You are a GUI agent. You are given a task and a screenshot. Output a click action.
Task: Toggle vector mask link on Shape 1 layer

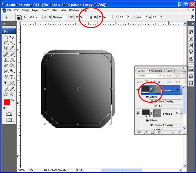[151, 113]
